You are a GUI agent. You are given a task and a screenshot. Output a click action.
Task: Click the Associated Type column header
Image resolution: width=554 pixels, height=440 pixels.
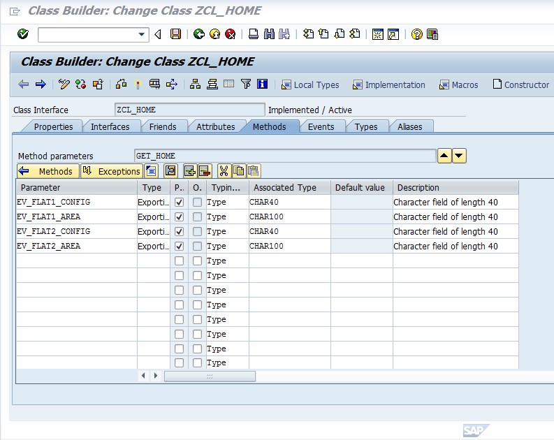[x=290, y=187]
